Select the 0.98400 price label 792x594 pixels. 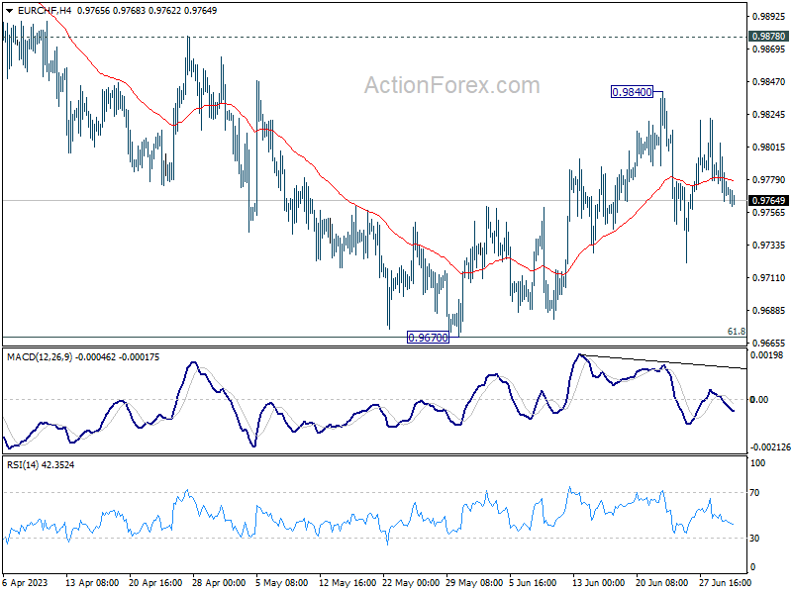pos(632,92)
